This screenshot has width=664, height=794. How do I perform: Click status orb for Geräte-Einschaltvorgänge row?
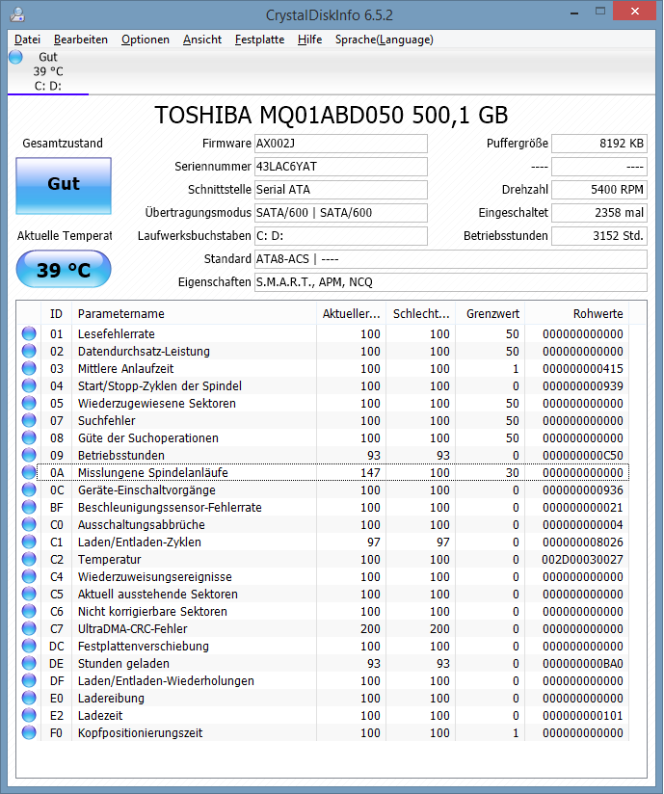(29, 490)
